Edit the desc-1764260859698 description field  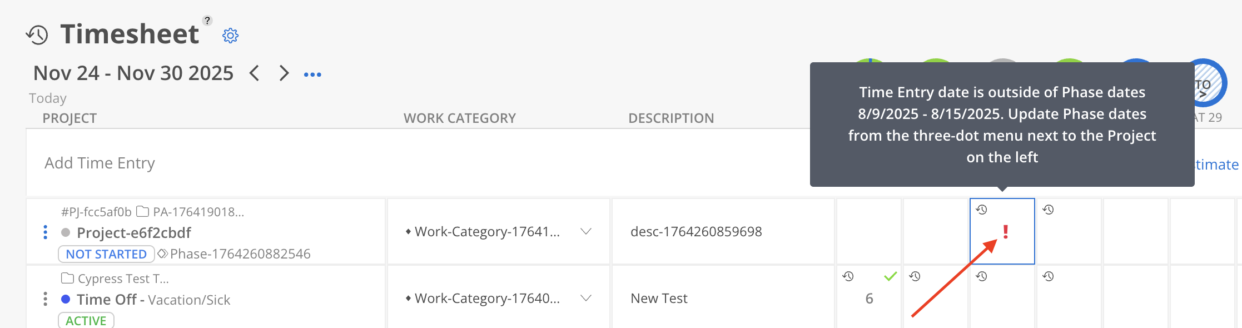click(696, 232)
